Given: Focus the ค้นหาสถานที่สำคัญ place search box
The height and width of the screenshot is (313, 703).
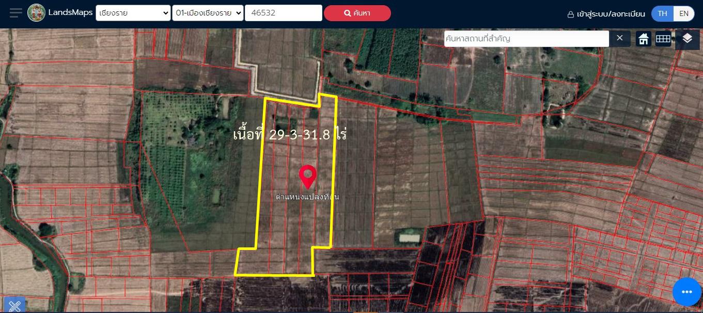Looking at the screenshot, I should coord(526,39).
